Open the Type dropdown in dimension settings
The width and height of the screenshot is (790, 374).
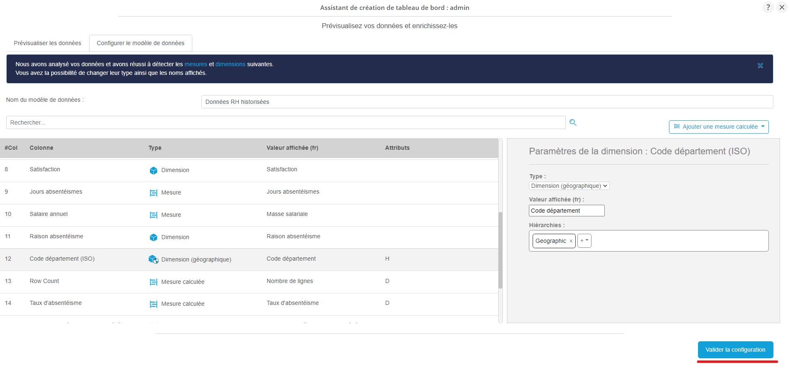click(x=569, y=186)
